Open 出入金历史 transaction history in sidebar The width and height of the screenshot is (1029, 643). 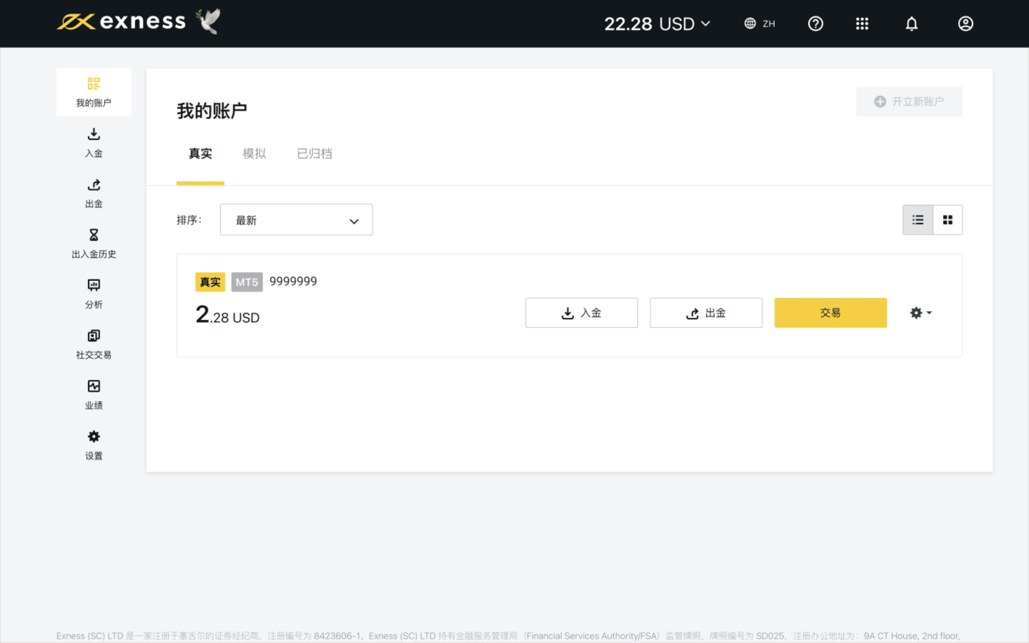[94, 243]
